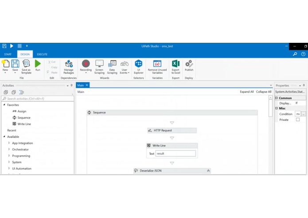Open the Activities panel dropdown arrow
The image size is (308, 218).
(x=67, y=86)
